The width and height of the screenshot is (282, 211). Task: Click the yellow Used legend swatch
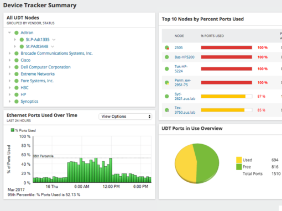point(239,160)
